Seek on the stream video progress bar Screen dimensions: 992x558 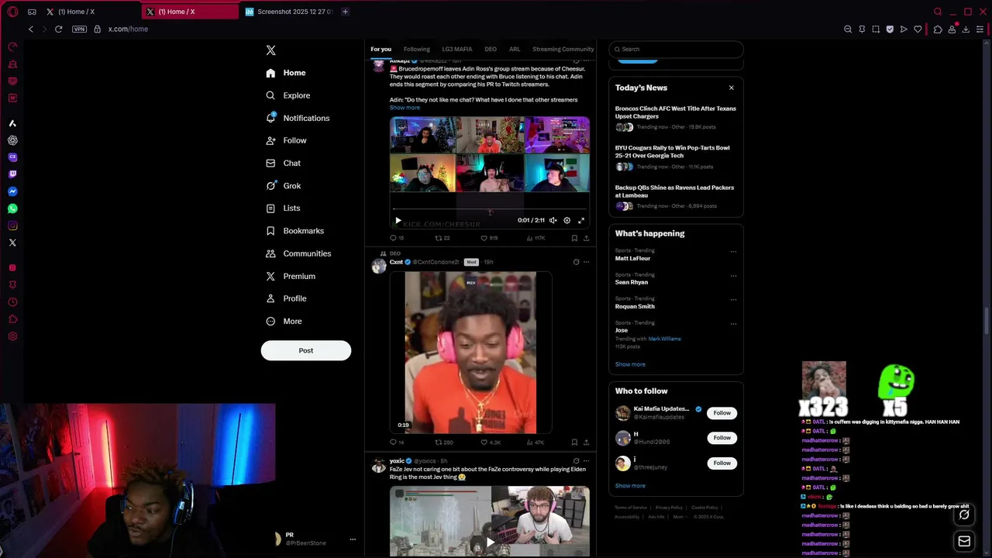pyautogui.click(x=489, y=209)
